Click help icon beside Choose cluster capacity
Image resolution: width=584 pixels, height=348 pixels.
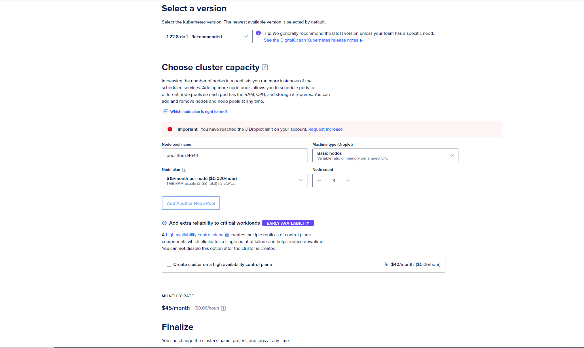pyautogui.click(x=265, y=67)
